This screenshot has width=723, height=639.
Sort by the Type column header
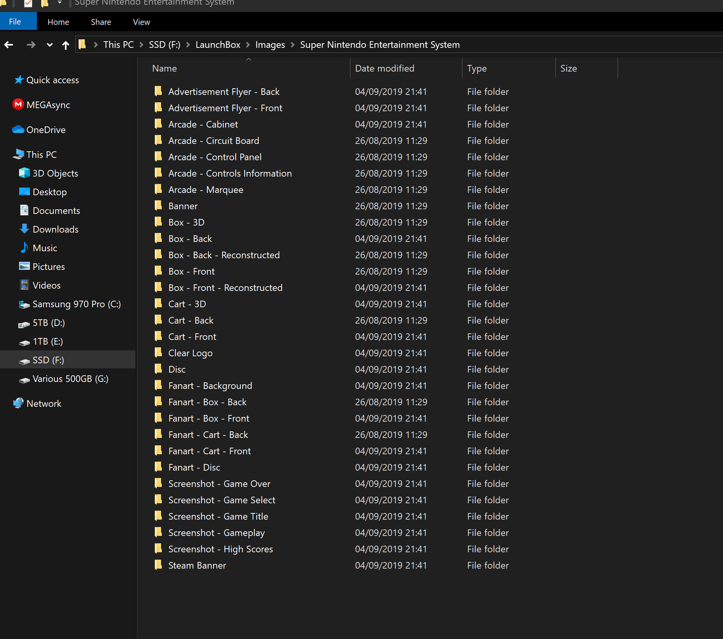coord(509,68)
